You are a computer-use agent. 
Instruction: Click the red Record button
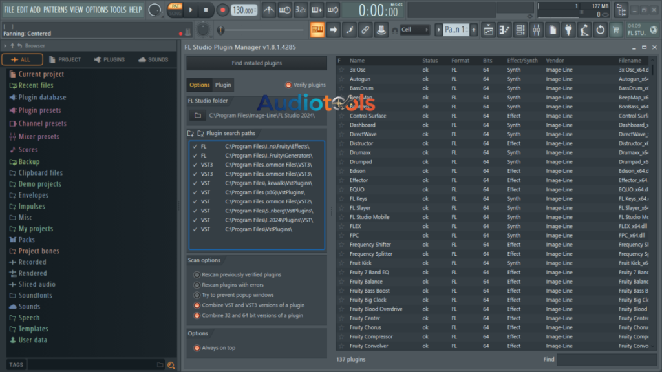tap(222, 10)
